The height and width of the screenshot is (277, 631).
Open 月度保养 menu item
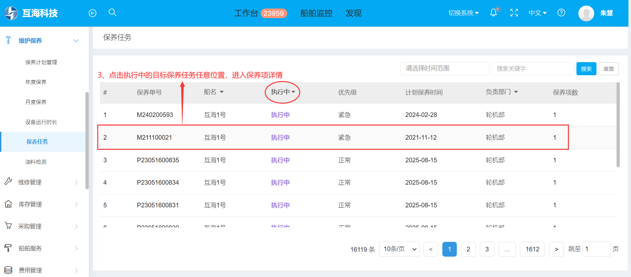(36, 102)
